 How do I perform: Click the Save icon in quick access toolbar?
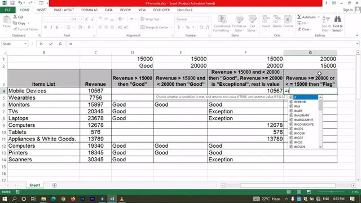(x=12, y=3)
